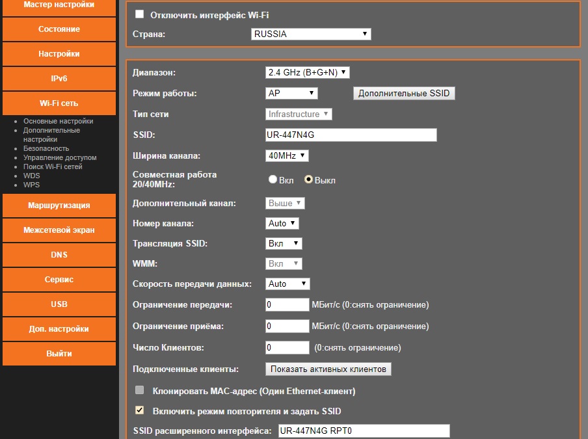Screen dimensions: 588x439
Task: Focus the SSID field with UR-447N4G
Action: pos(351,135)
